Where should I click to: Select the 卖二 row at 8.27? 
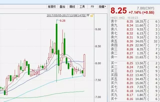point(135,53)
